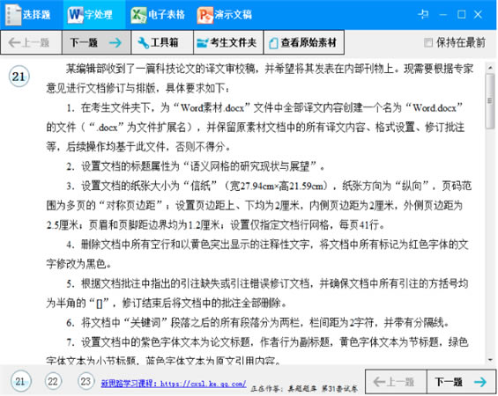This screenshot has height=396, width=498.
Task: Click the scrollbar down arrow
Action: pos(490,360)
